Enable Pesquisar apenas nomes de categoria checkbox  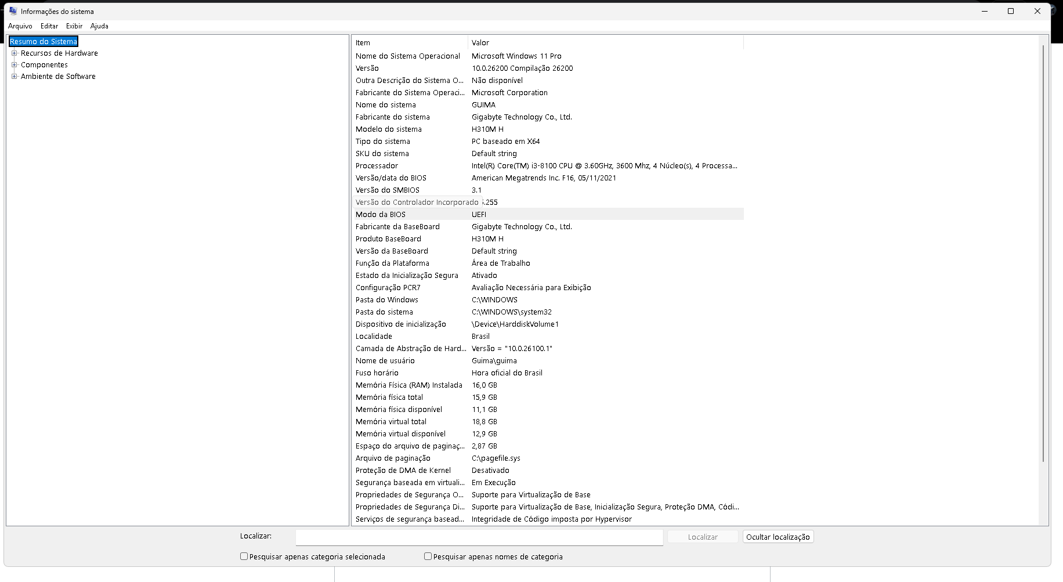tap(428, 556)
